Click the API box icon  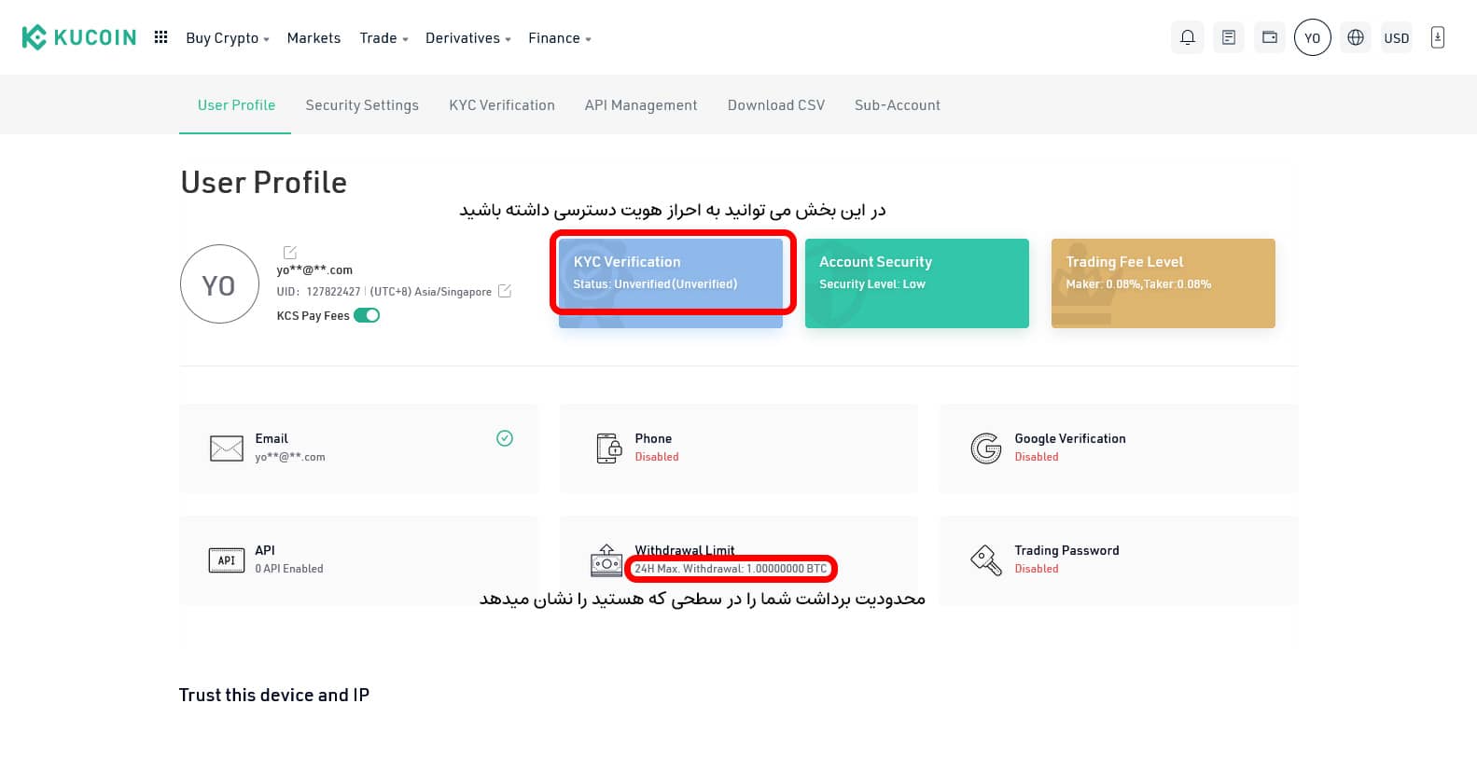(226, 560)
